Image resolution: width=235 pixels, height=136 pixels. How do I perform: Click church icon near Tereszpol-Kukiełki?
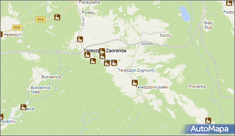pyautogui.click(x=135, y=83)
